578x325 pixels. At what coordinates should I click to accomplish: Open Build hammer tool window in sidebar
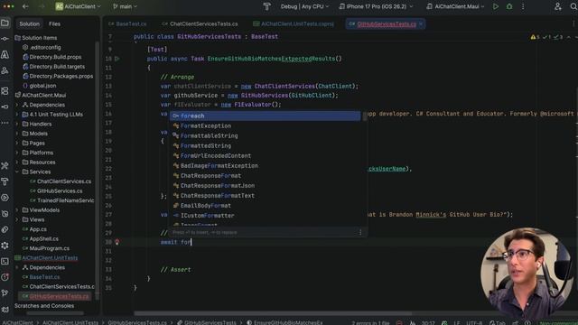click(x=5, y=181)
